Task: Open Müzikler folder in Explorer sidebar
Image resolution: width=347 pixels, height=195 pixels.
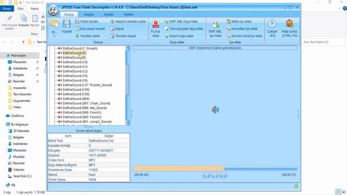Action: [19, 157]
